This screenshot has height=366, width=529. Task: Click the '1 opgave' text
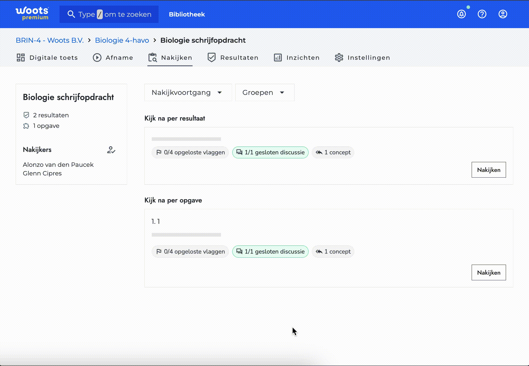click(x=46, y=126)
